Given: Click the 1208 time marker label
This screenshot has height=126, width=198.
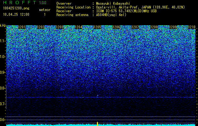Looking at the screenshot, I should [154, 27].
